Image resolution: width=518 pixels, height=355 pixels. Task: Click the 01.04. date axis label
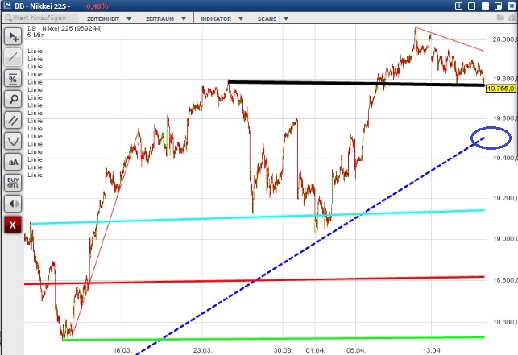pyautogui.click(x=315, y=350)
